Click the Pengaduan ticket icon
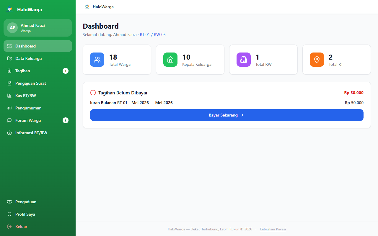 coord(9,202)
